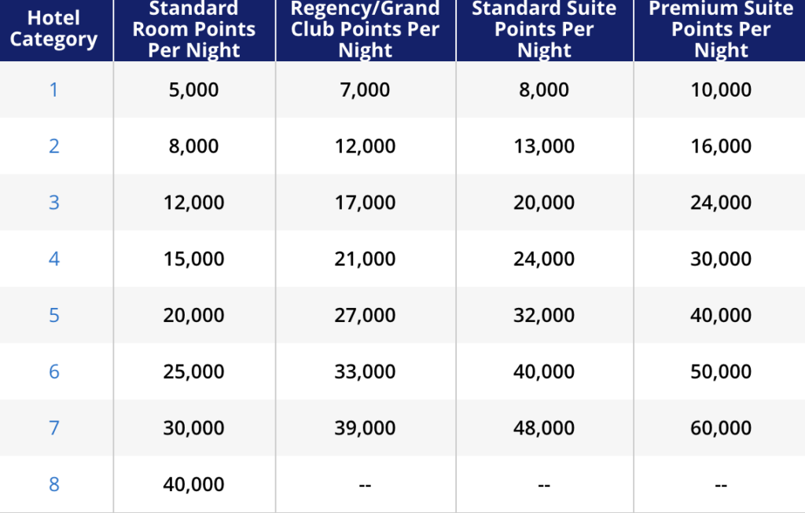Click the Regency/Grand Club Points header
The width and height of the screenshot is (805, 513).
tap(365, 29)
